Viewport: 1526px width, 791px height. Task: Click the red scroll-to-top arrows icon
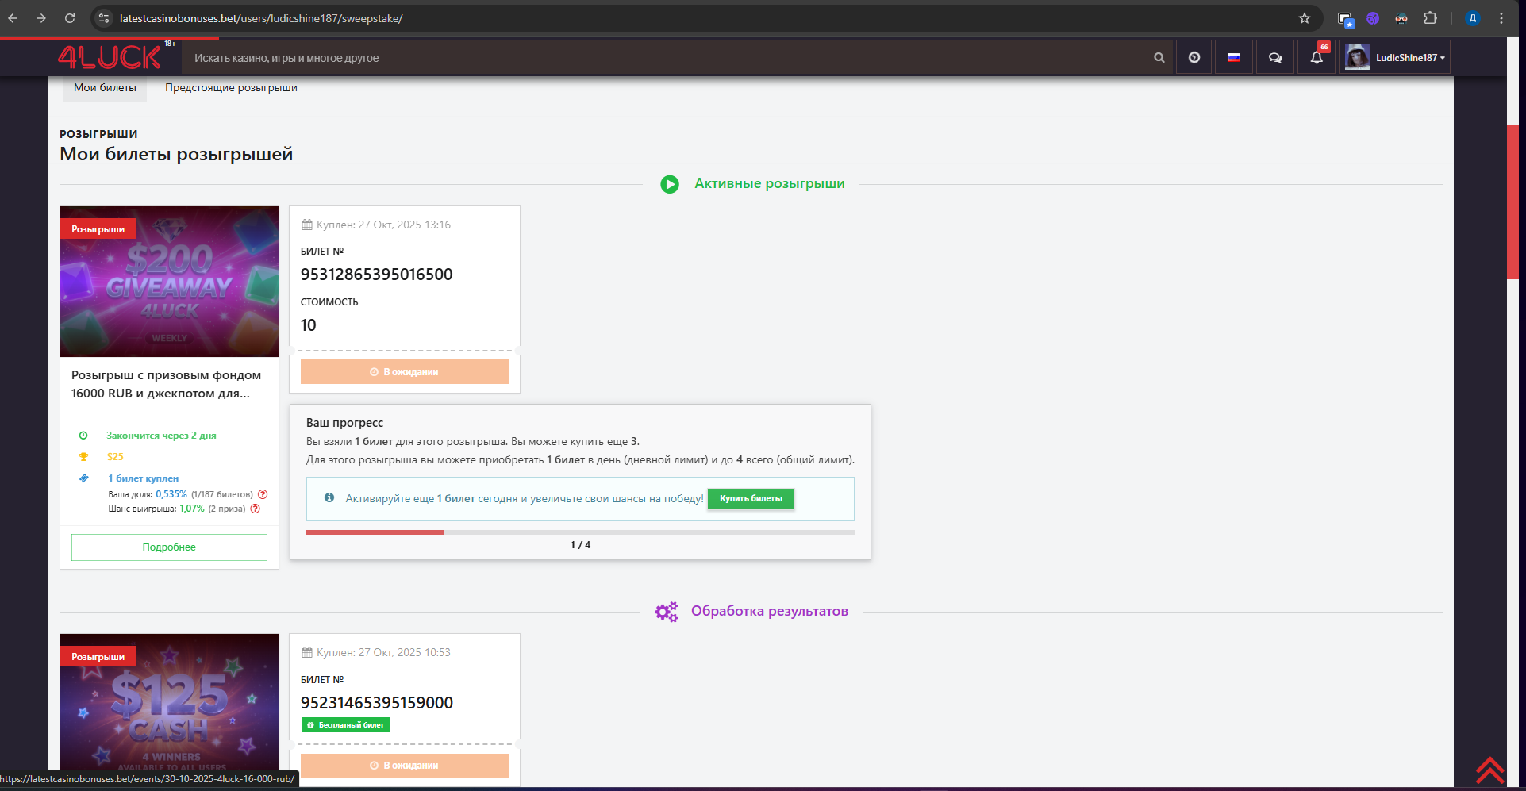(1489, 770)
